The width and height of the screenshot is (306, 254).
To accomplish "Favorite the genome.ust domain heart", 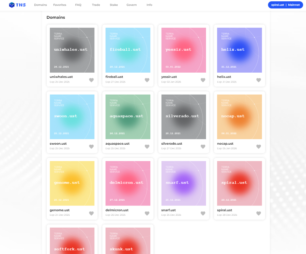I will (91, 213).
